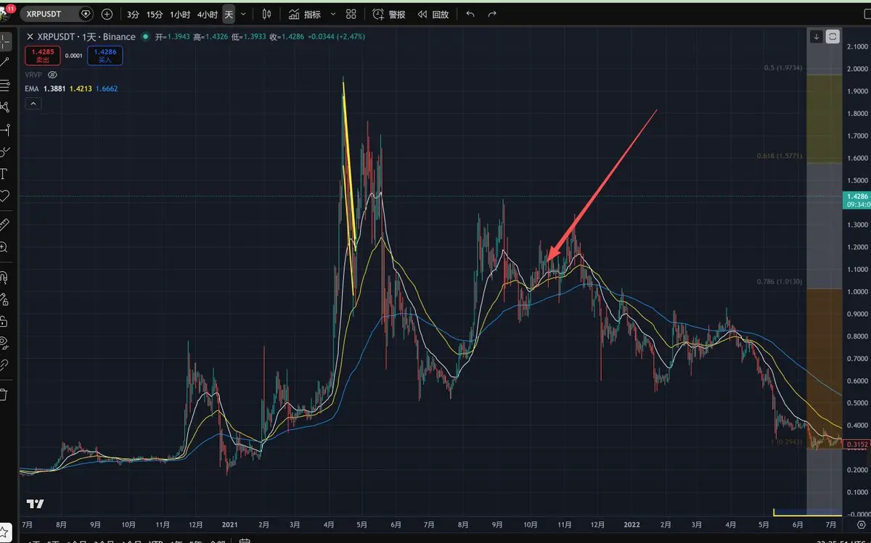Redo the chart action
Viewport: 871px width, 543px height.
[493, 14]
